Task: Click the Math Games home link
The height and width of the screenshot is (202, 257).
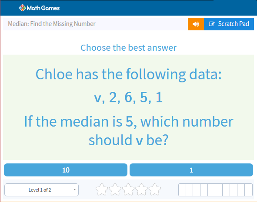Action: pos(39,8)
